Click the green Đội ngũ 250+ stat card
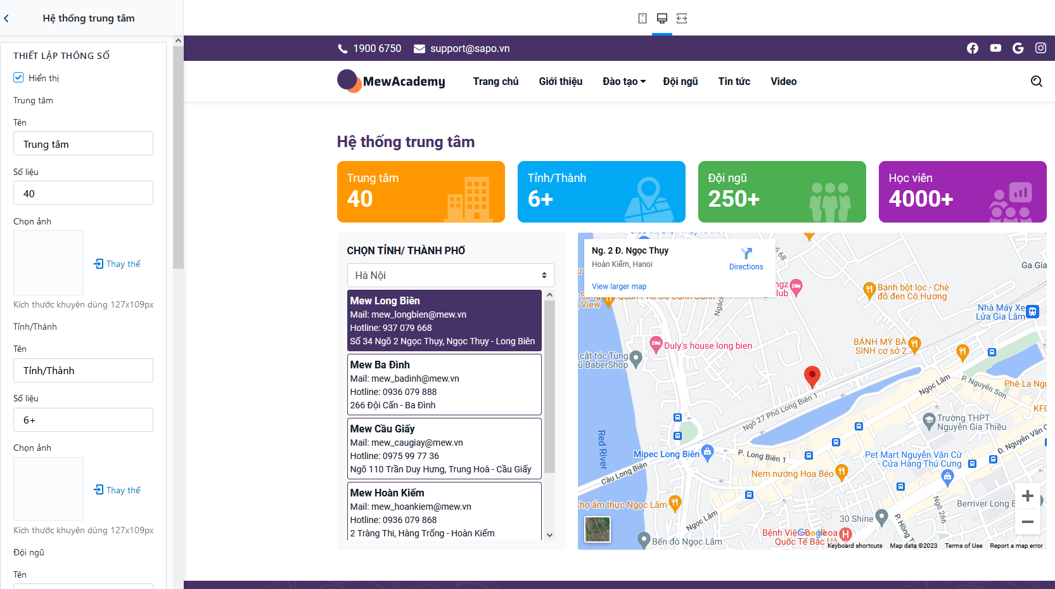The height and width of the screenshot is (589, 1055). point(782,191)
